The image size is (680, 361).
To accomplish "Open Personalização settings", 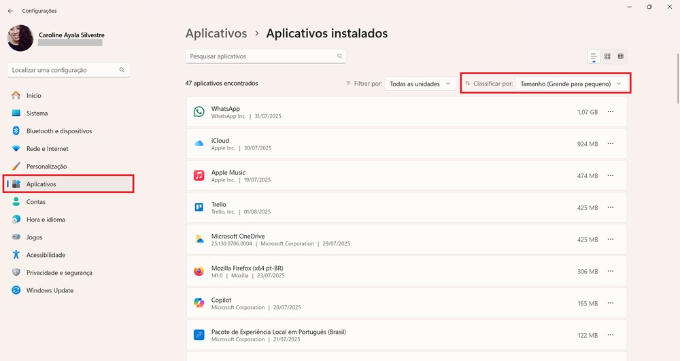I will point(68,167).
